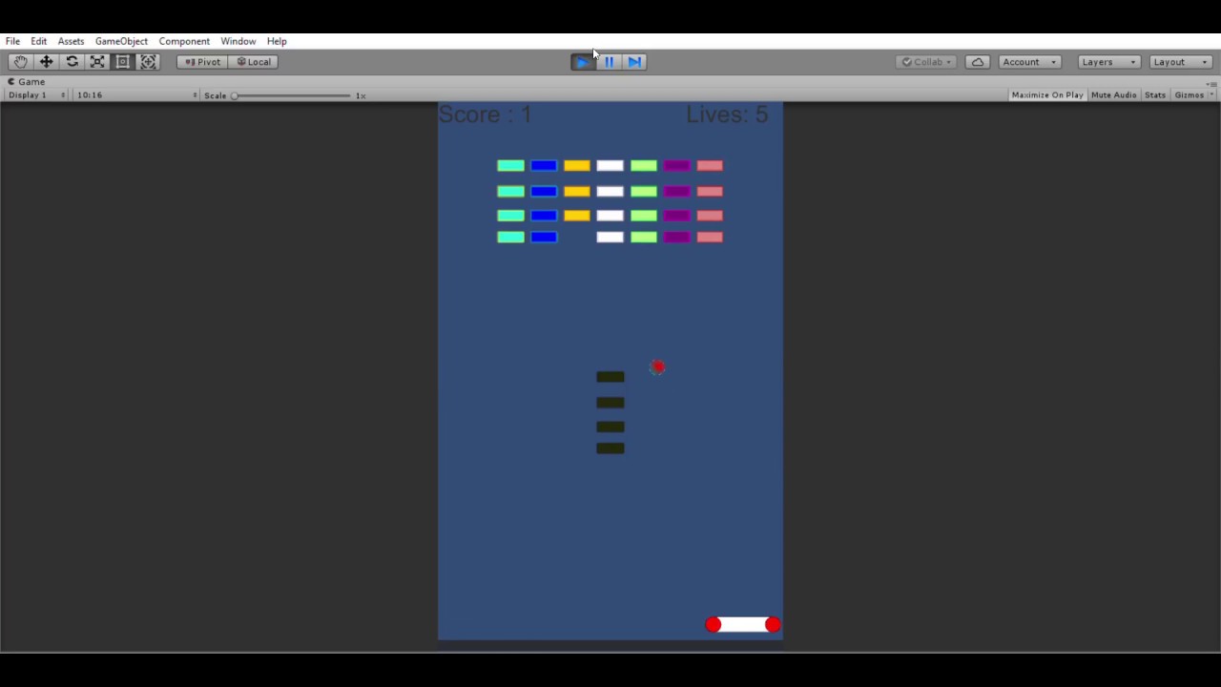Open the Window menu

(x=238, y=41)
